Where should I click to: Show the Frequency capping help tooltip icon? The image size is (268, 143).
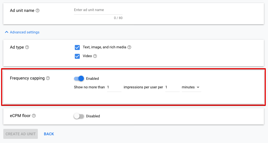(48, 78)
